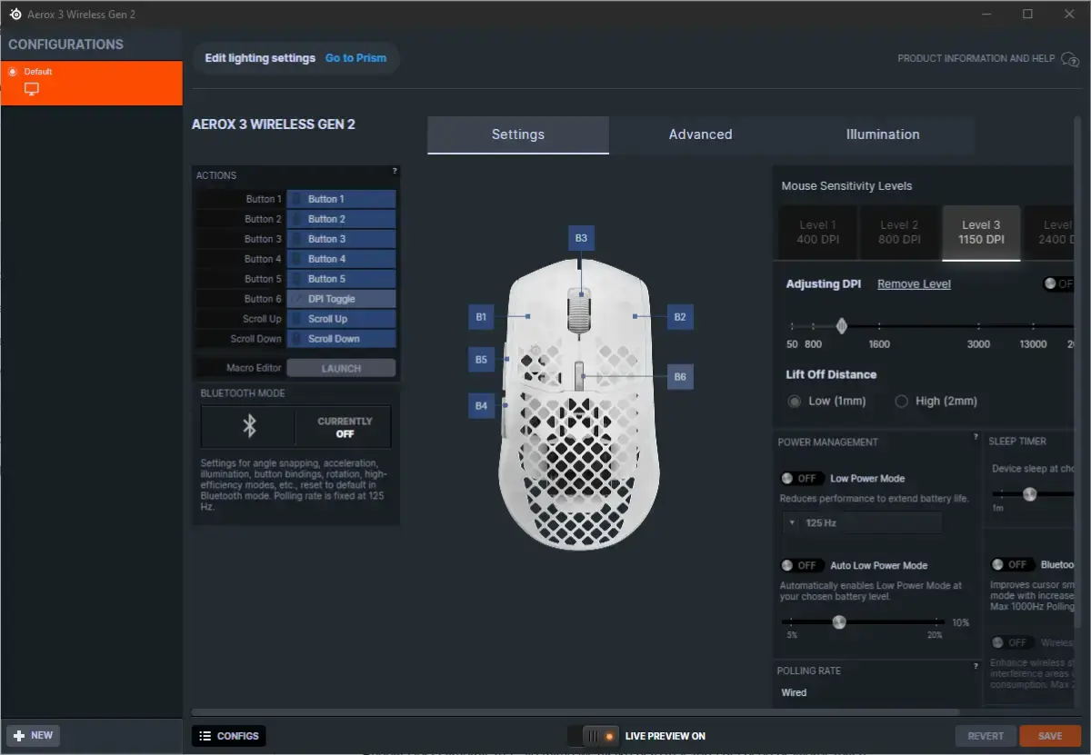
Task: Toggle the Live Preview switch
Action: [592, 736]
